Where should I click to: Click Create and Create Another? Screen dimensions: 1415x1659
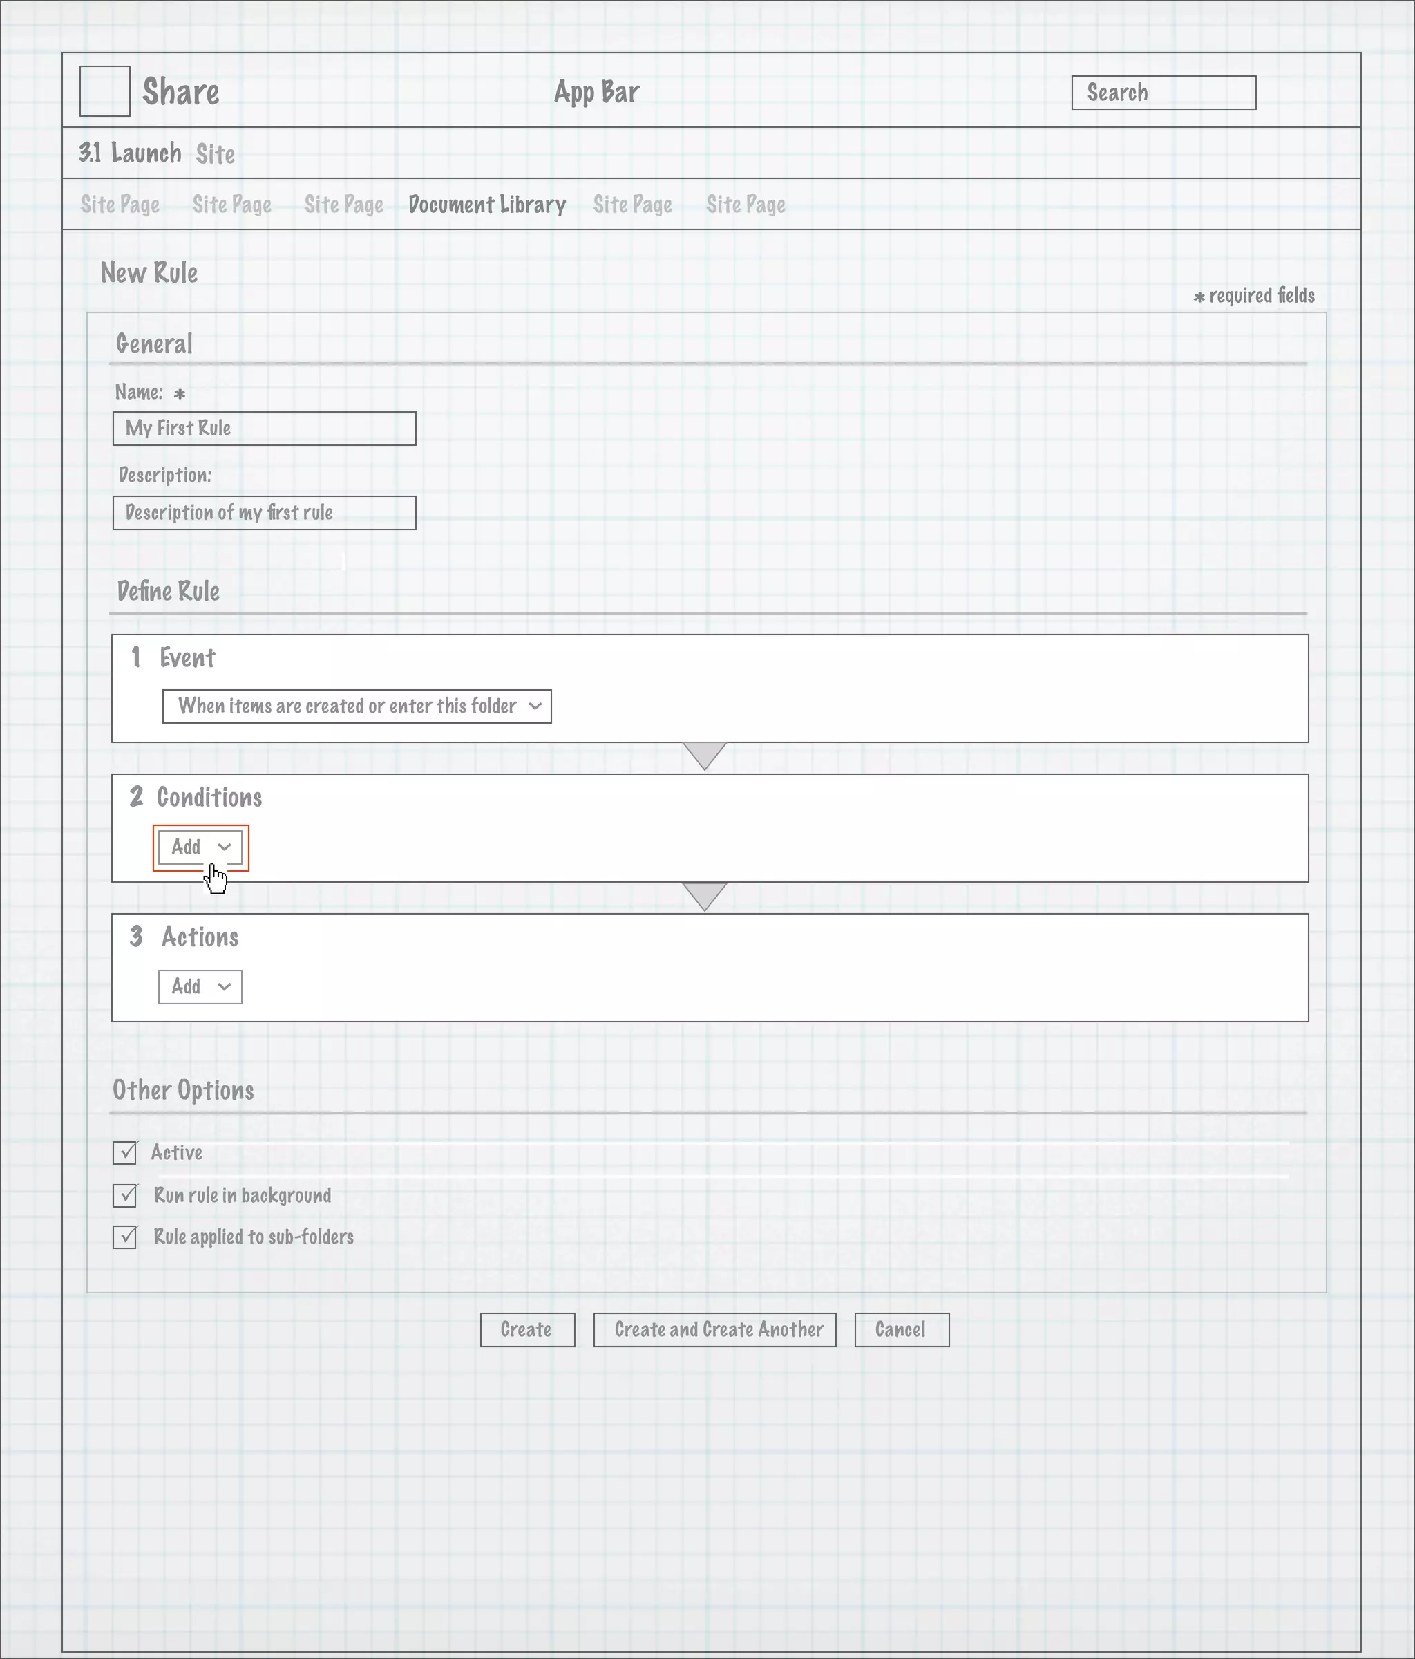tap(714, 1330)
